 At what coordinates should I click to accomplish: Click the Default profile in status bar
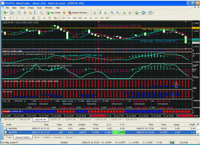point(64,142)
